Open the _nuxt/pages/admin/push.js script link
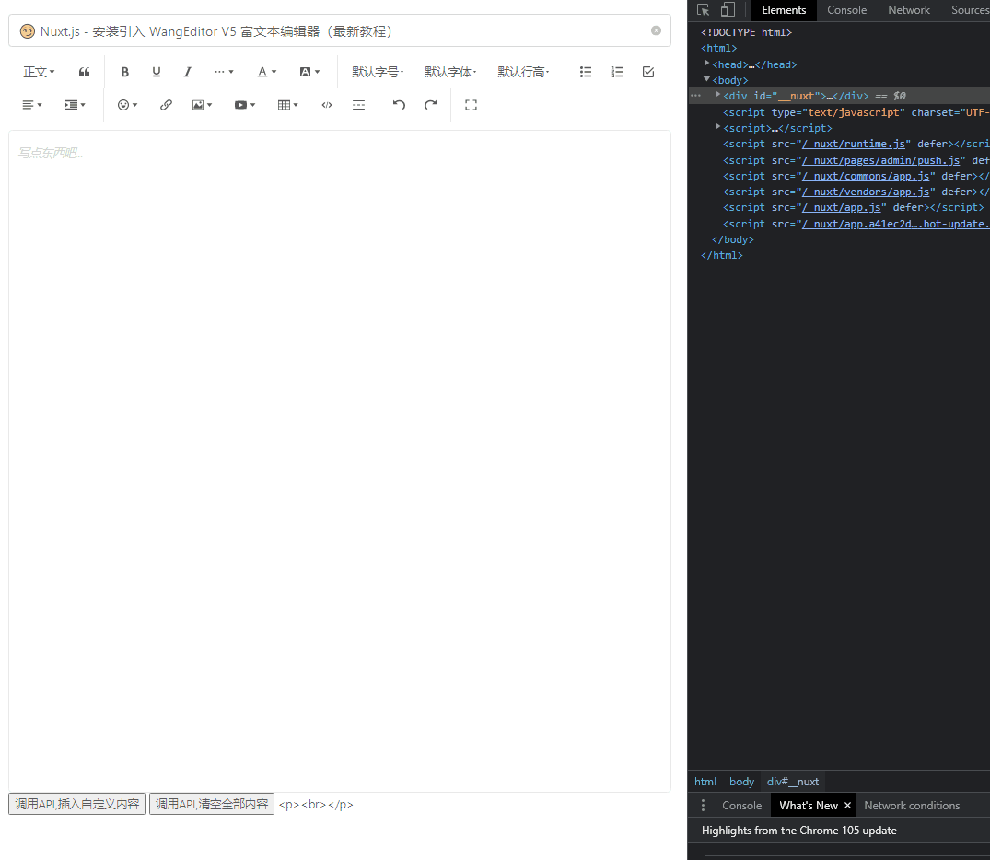 (x=880, y=160)
